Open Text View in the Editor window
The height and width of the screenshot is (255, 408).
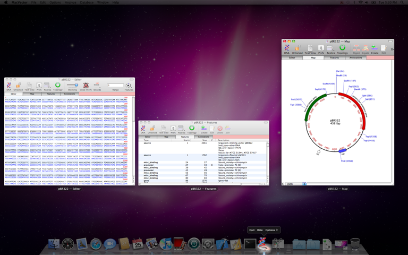tap(29, 86)
